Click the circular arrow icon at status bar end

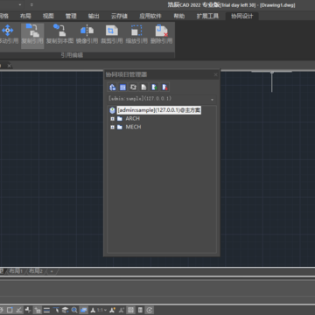150,310
